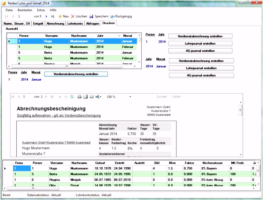The width and height of the screenshot is (263, 200).
Task: Click the report preview vertical scrollbar thumb
Action: (x=240, y=110)
